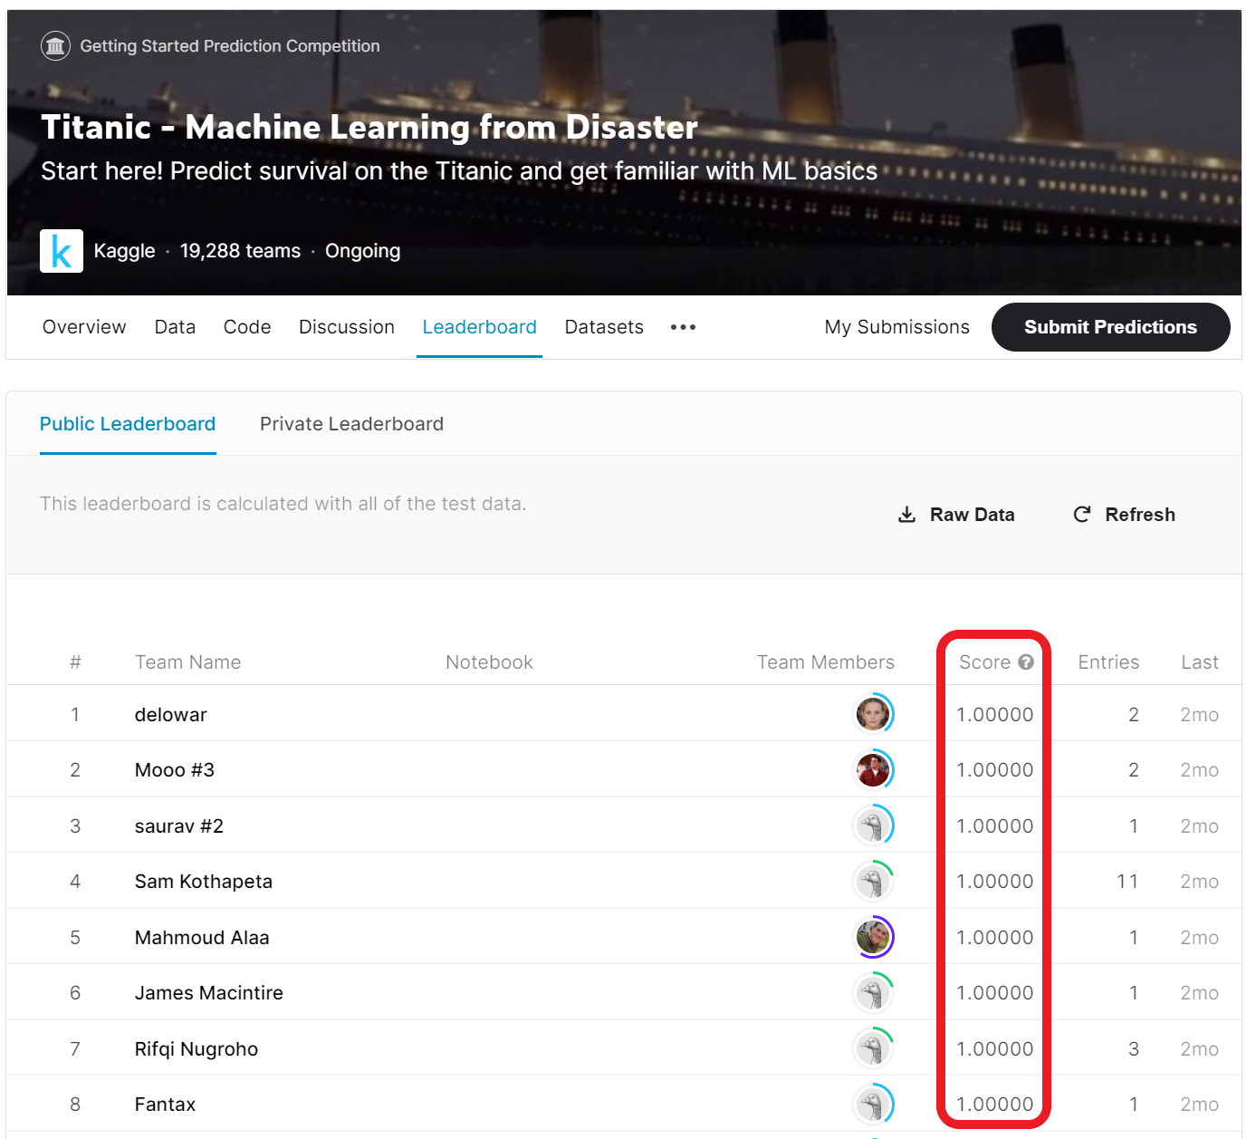Click the Getting Started Prediction Competition label
Screen dimensions: 1256x1139
(x=230, y=46)
